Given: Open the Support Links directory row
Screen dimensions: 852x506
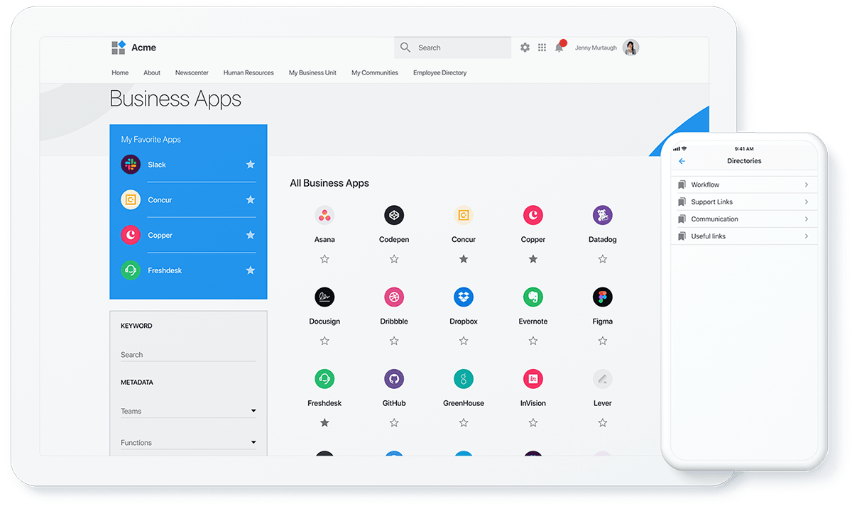Looking at the screenshot, I should [744, 202].
